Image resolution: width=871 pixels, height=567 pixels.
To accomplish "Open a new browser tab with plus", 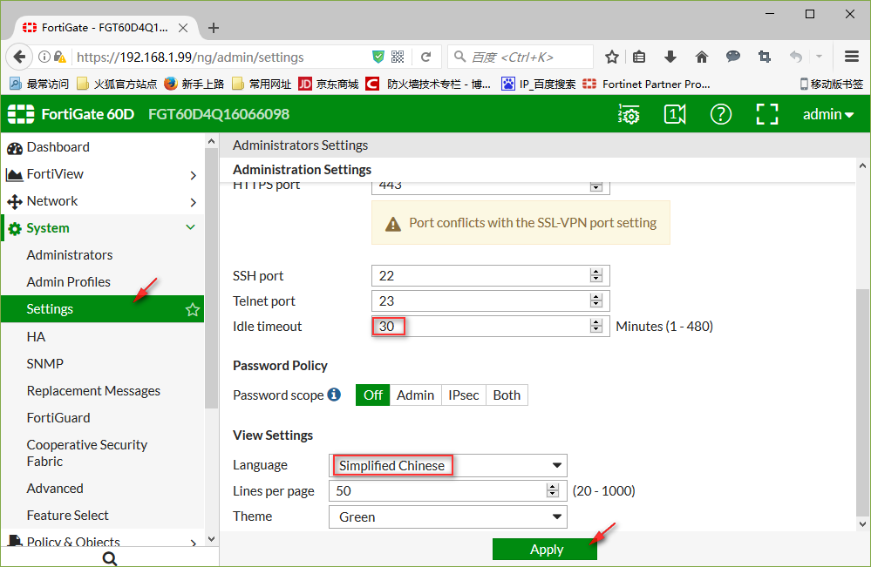I will 214,28.
